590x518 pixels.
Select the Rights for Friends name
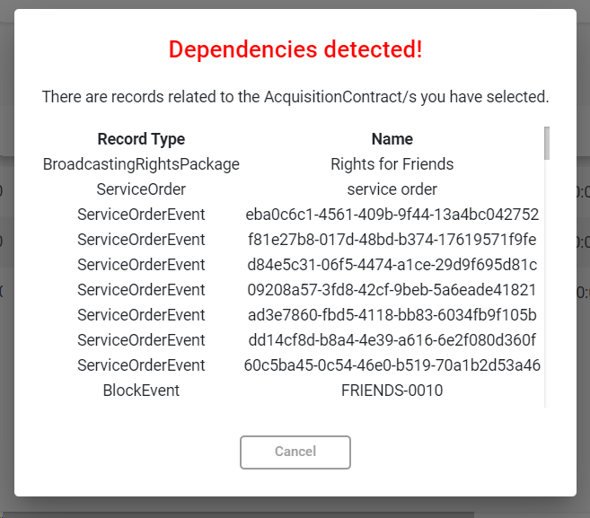click(392, 164)
